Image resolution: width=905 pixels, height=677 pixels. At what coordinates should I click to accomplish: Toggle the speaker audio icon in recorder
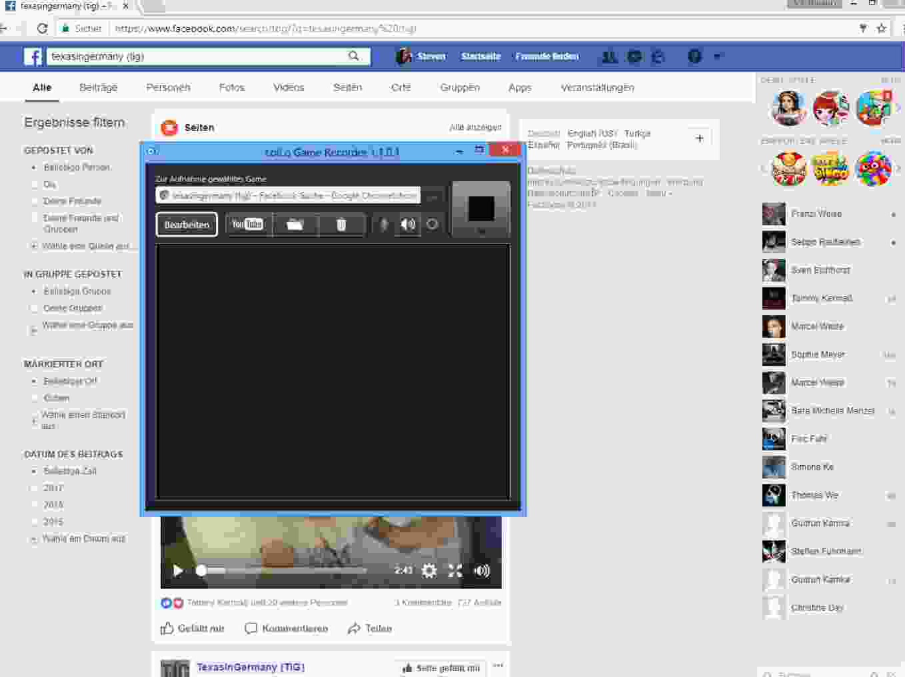click(x=408, y=224)
